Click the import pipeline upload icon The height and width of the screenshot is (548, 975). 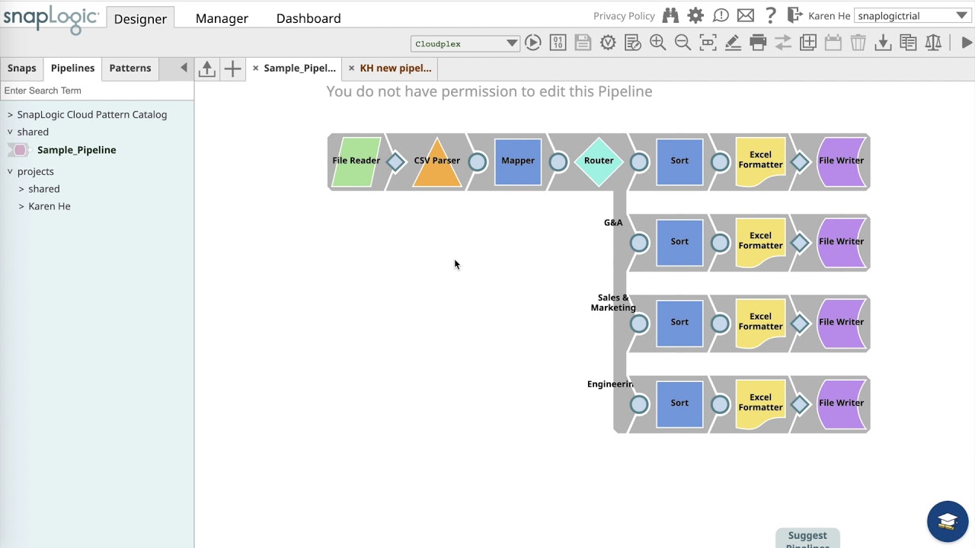[207, 68]
